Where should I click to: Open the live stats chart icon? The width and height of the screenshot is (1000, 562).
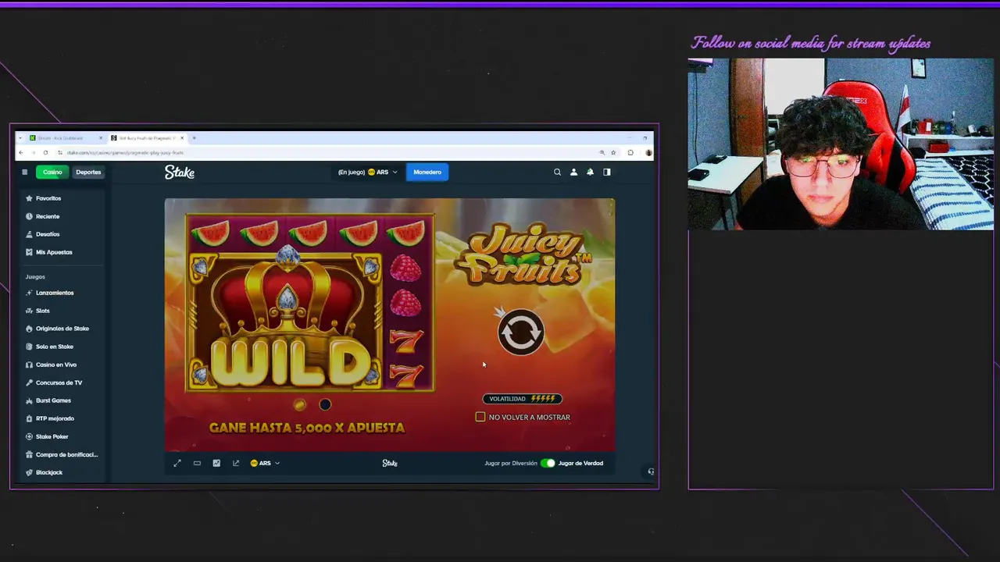pyautogui.click(x=216, y=464)
